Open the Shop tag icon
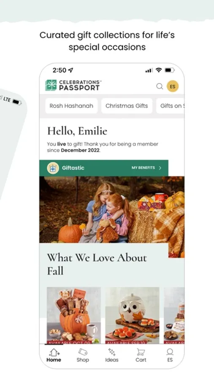The height and width of the screenshot is (380, 214). (83, 353)
